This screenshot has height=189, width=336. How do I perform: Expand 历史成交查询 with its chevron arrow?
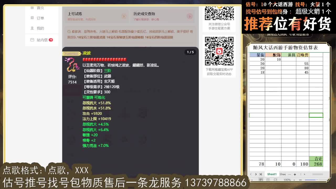point(190,16)
